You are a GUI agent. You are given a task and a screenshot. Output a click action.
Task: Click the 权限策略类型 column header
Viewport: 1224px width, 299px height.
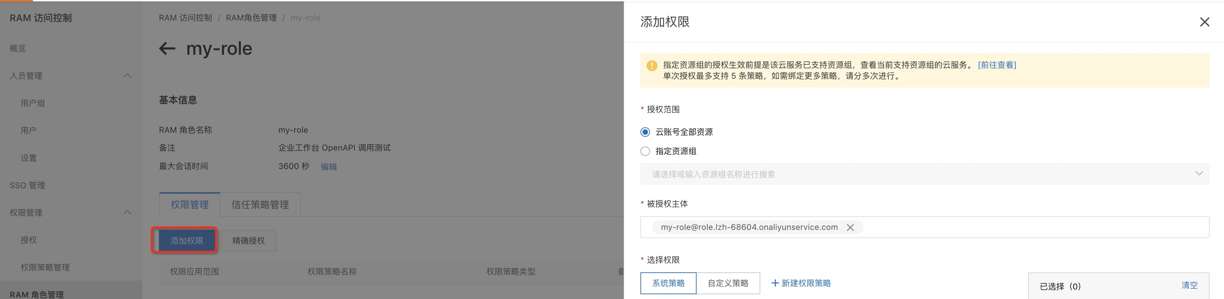pyautogui.click(x=511, y=272)
